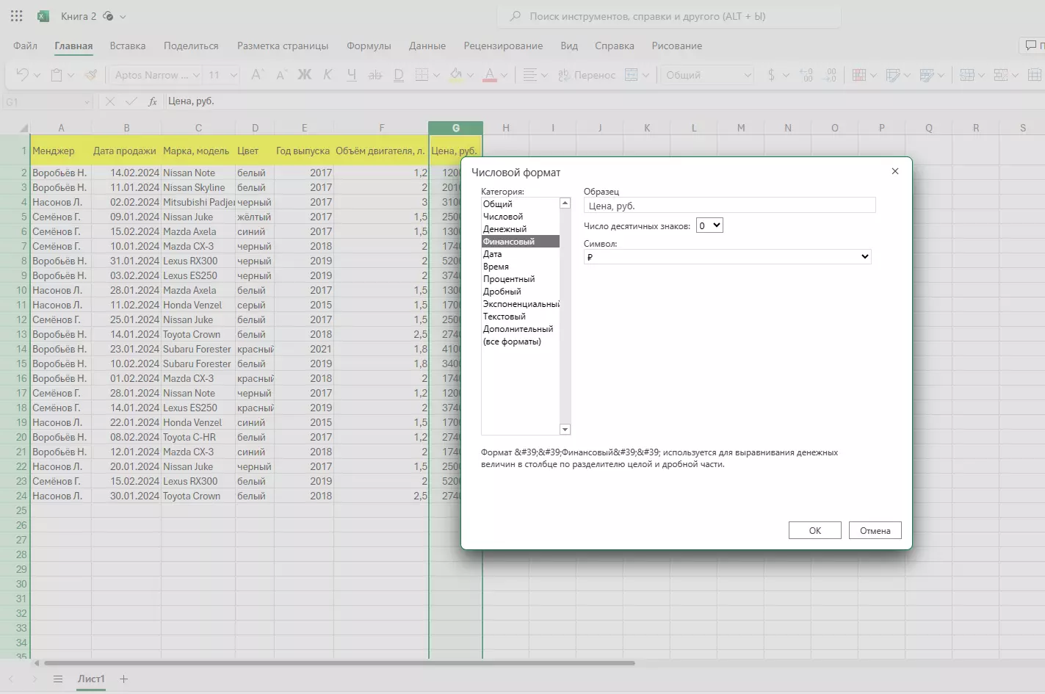
Task: Click the category list scroll-down arrow
Action: pos(565,430)
